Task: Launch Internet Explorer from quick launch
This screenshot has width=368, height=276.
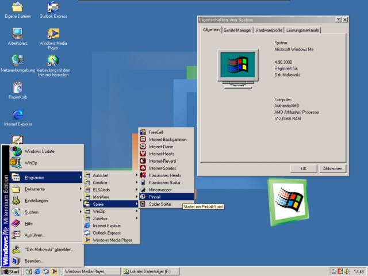Action: [37, 271]
